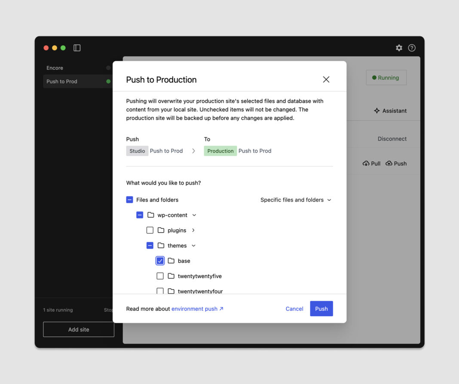Enable the twentytwentyfive checkbox
459x384 pixels.
pos(160,276)
